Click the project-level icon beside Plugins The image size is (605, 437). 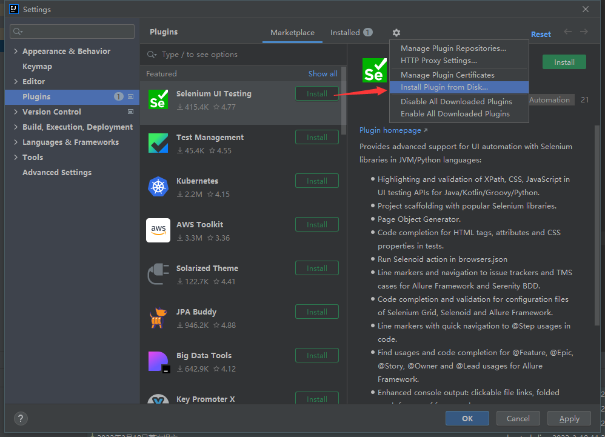pos(131,96)
